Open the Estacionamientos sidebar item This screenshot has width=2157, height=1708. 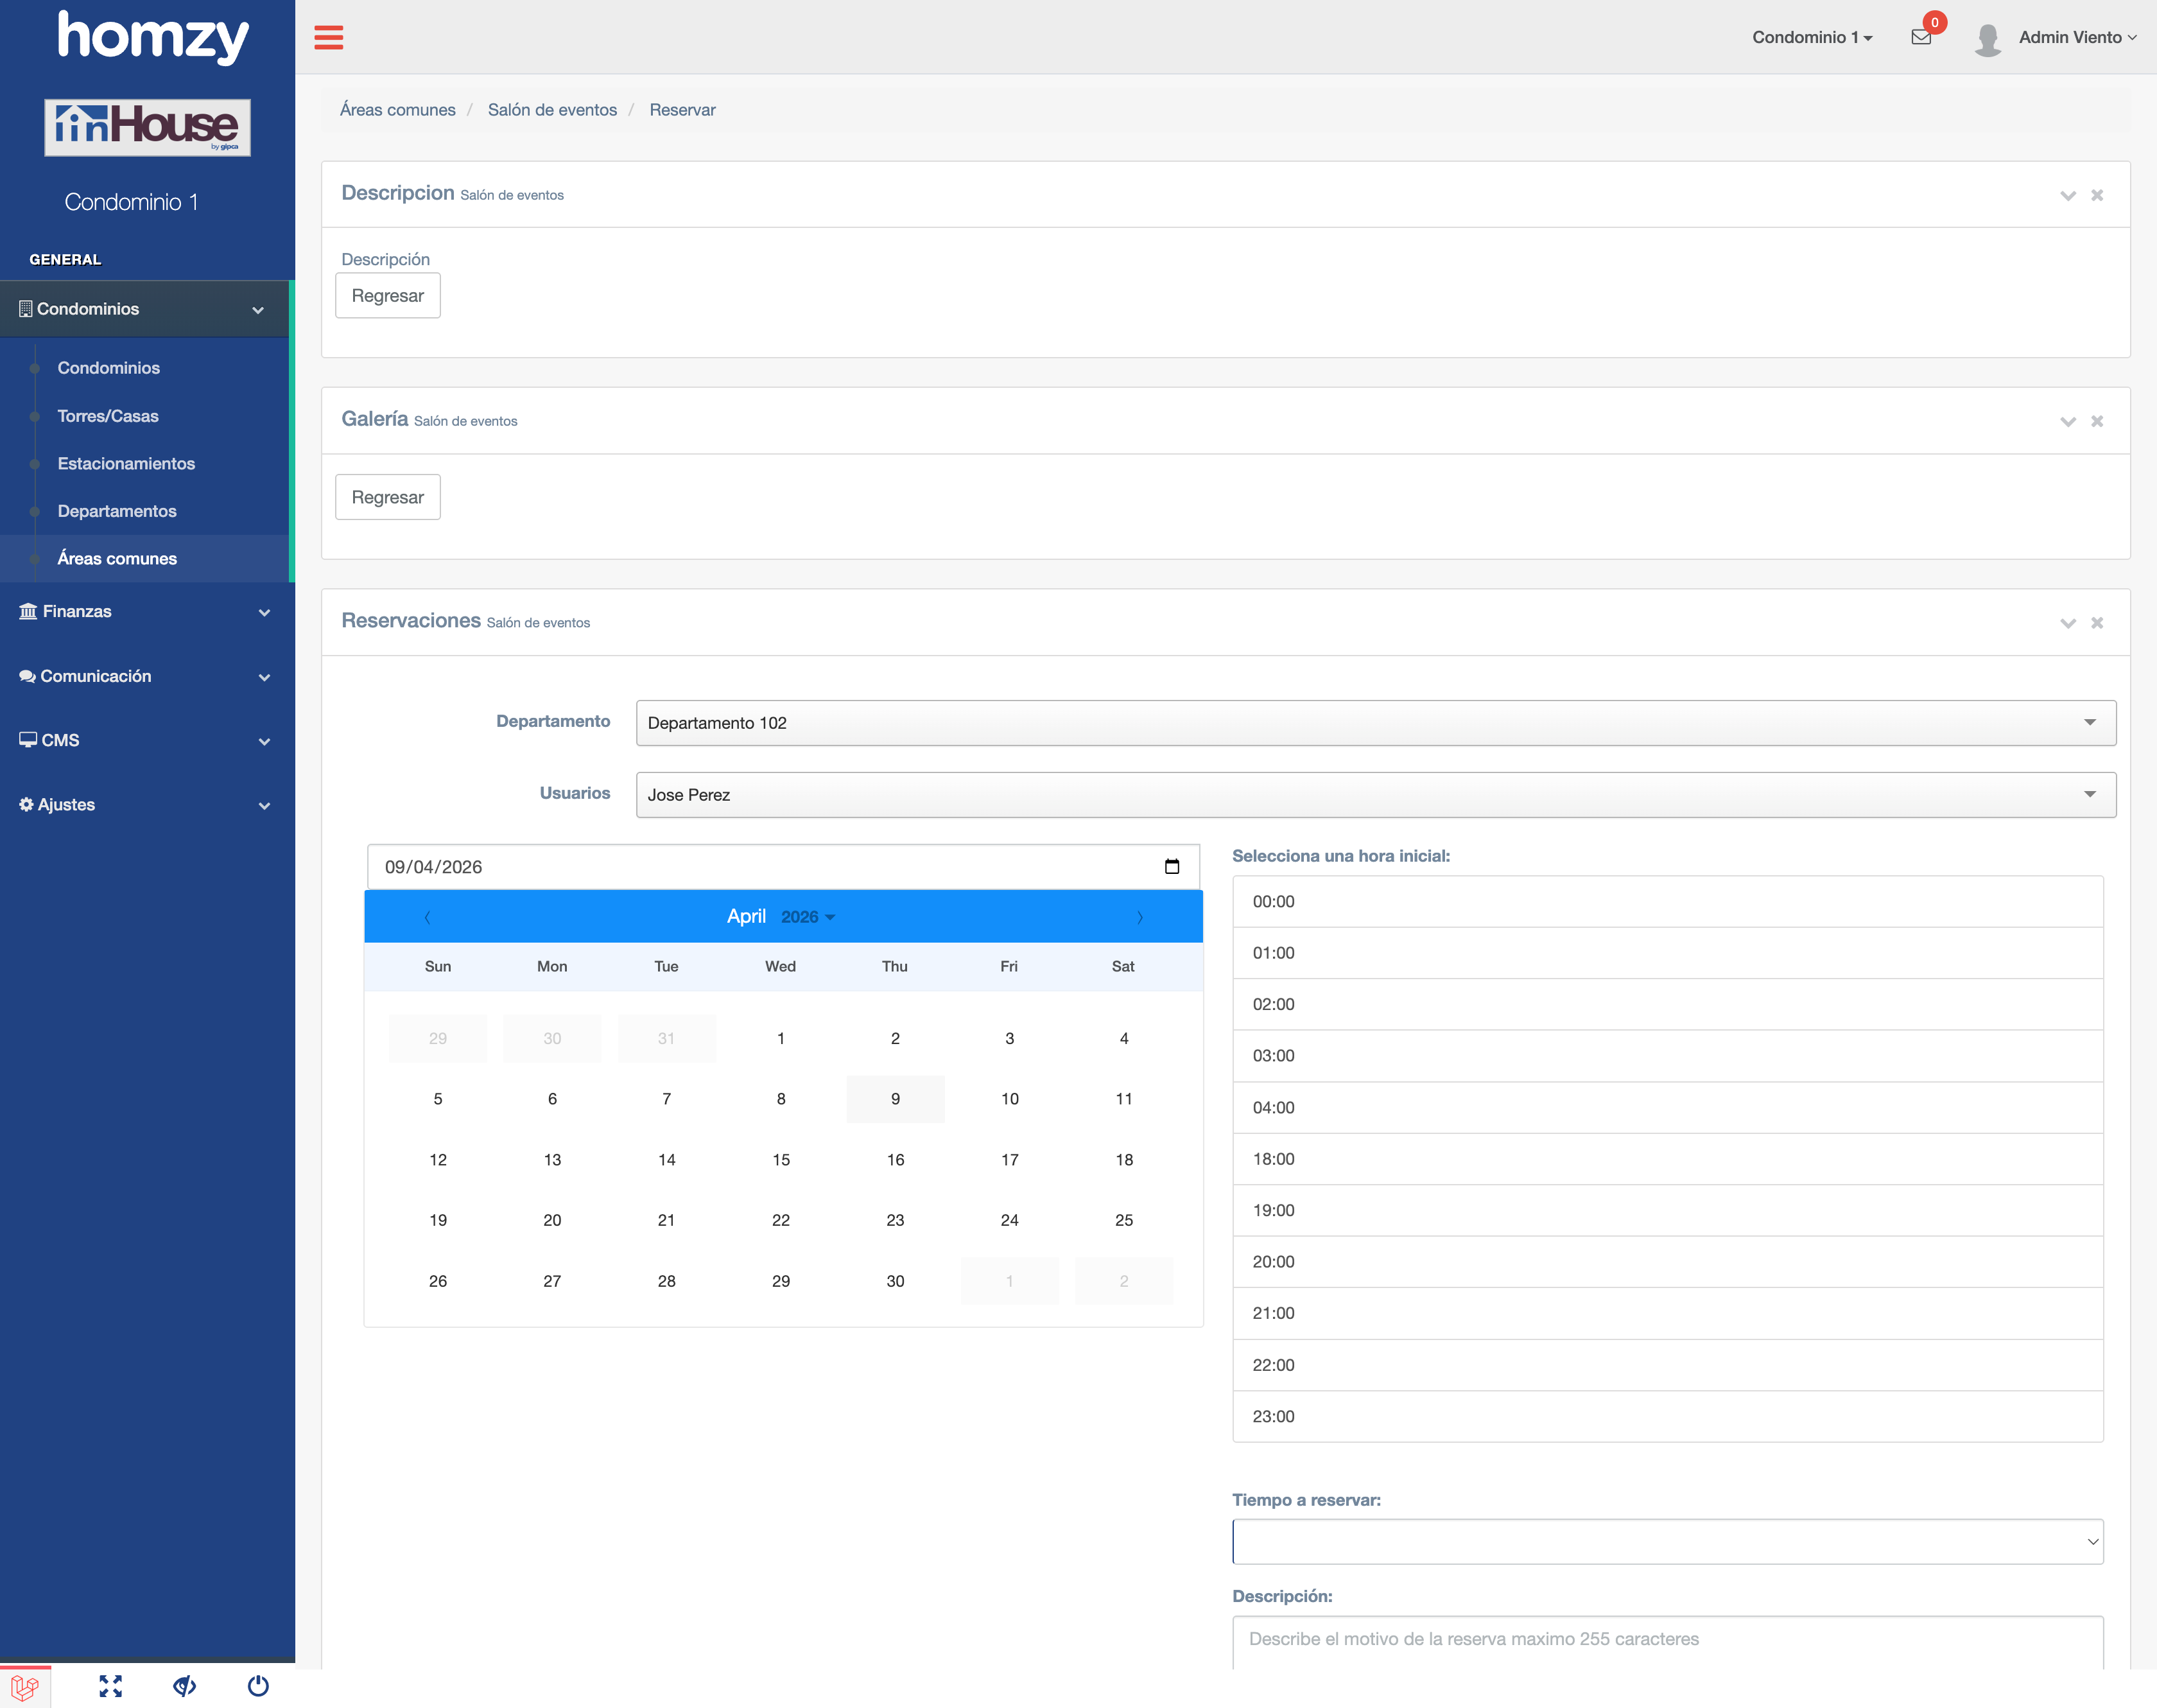pyautogui.click(x=126, y=464)
